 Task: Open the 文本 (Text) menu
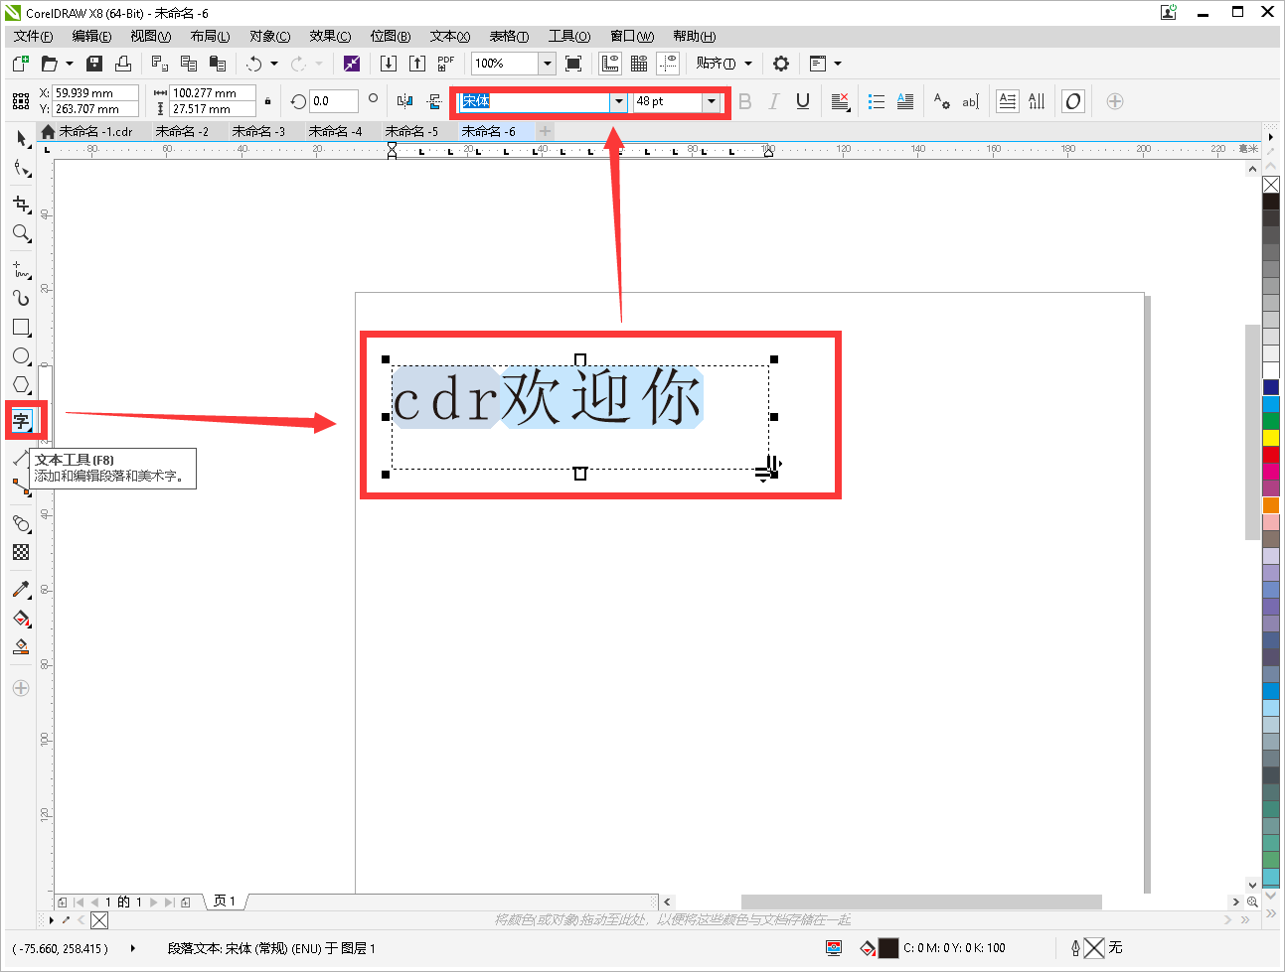coord(449,36)
